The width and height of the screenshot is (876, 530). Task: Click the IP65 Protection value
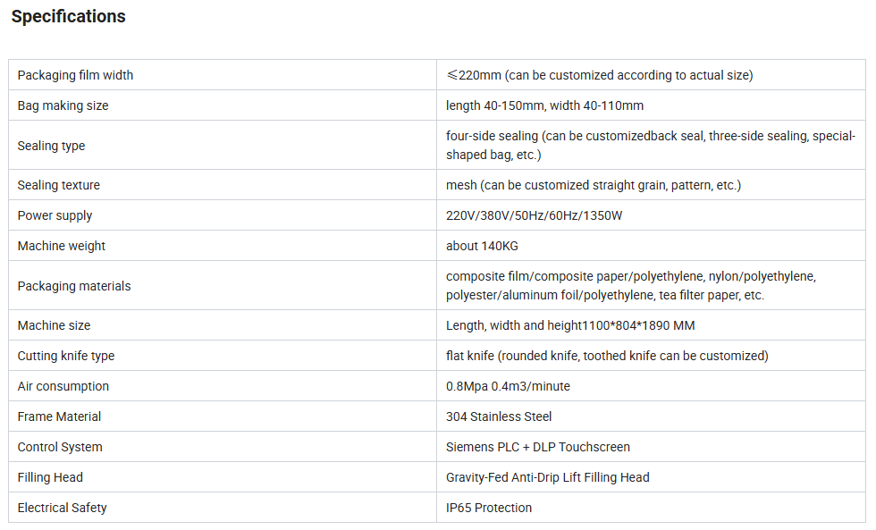coord(489,508)
